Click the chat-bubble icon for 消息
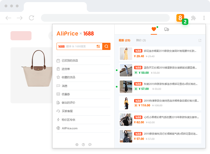The width and height of the screenshot is (210, 154). coord(58,86)
